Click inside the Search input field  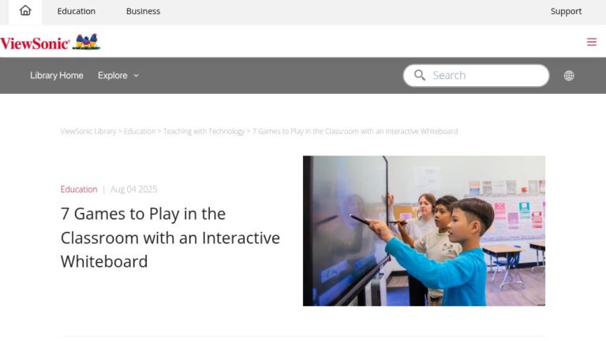[x=476, y=76]
